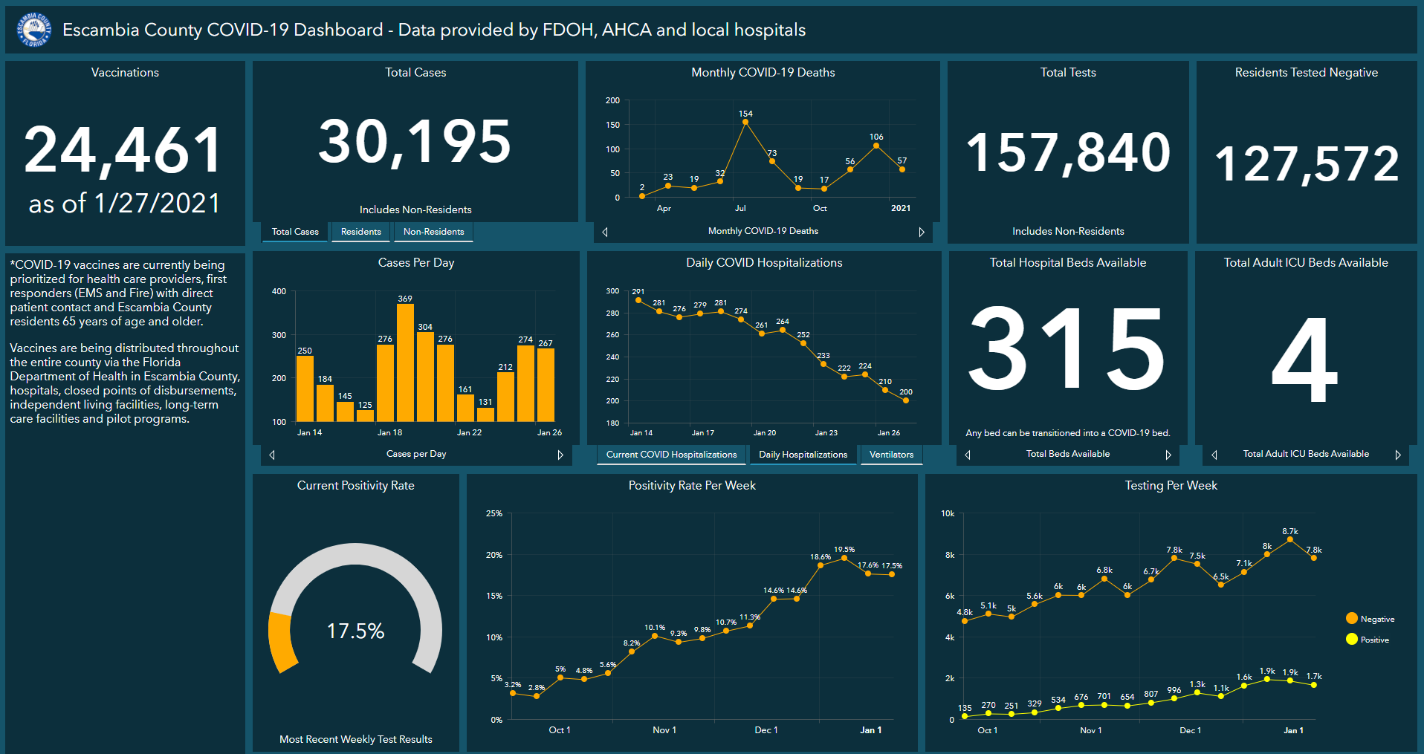
Task: Select the Residents tab under Total Cases
Action: 360,232
